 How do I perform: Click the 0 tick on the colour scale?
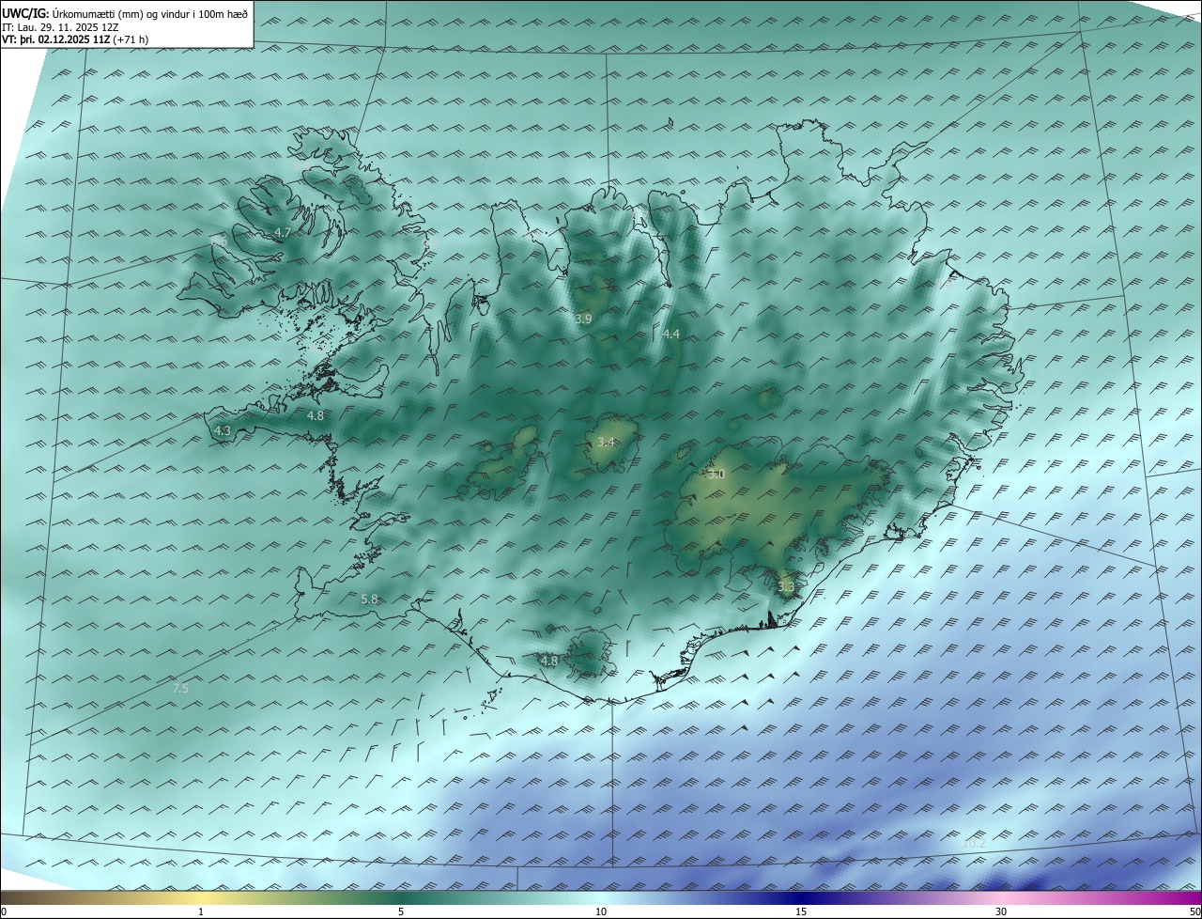(4, 911)
